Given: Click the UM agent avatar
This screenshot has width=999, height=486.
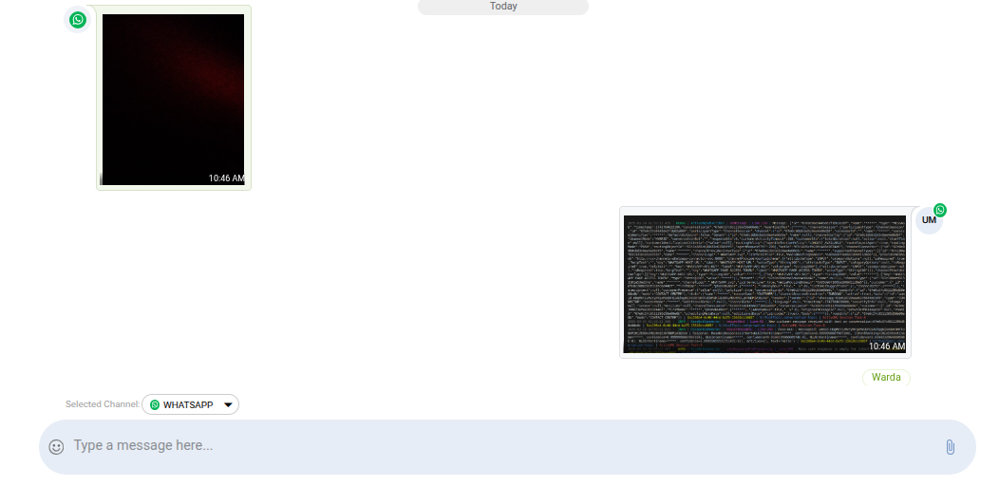Looking at the screenshot, I should point(928,221).
